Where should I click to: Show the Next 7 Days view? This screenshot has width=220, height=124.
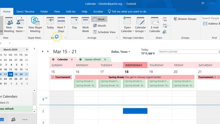coord(61,25)
